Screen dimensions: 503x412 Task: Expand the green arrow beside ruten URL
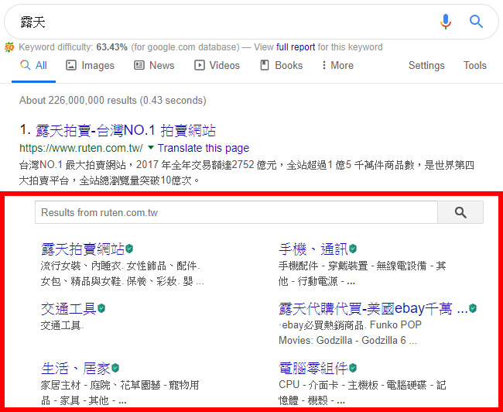point(150,148)
